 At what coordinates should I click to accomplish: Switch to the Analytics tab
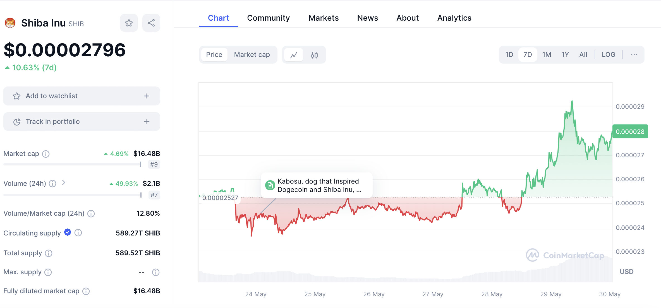coord(454,18)
